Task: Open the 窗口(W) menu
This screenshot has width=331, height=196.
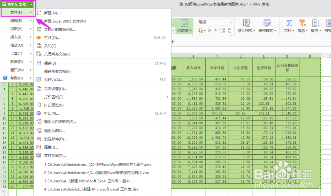Action: (17, 70)
